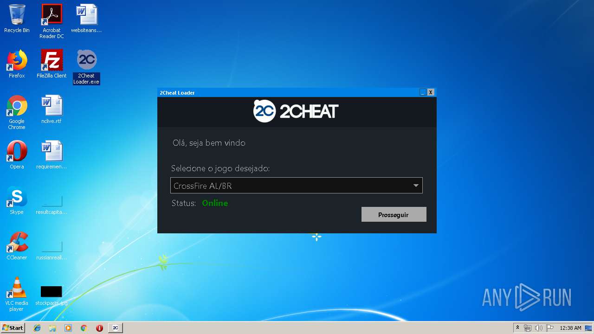Expand the game selection dropdown arrow
594x334 pixels.
coord(416,186)
